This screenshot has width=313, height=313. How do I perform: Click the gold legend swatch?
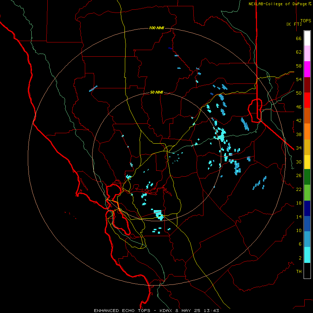(307, 147)
